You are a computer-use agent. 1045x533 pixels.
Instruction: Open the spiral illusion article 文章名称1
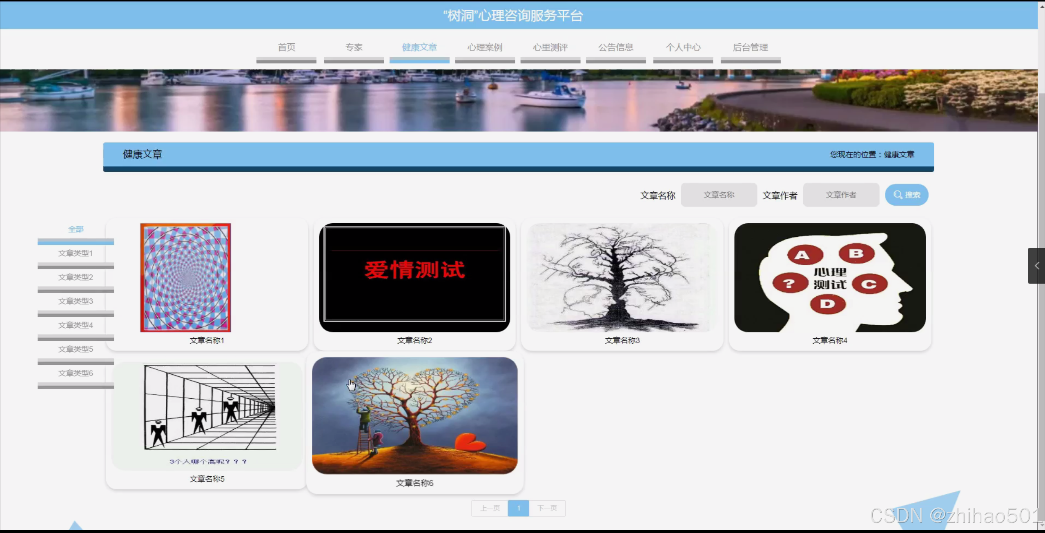[186, 278]
